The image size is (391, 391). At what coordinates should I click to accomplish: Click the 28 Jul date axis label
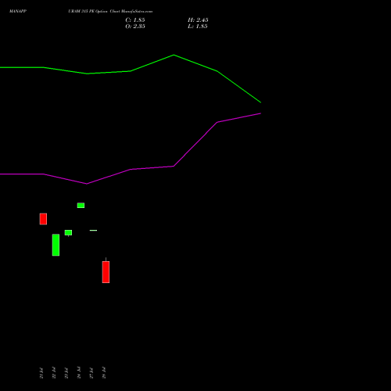(x=104, y=373)
